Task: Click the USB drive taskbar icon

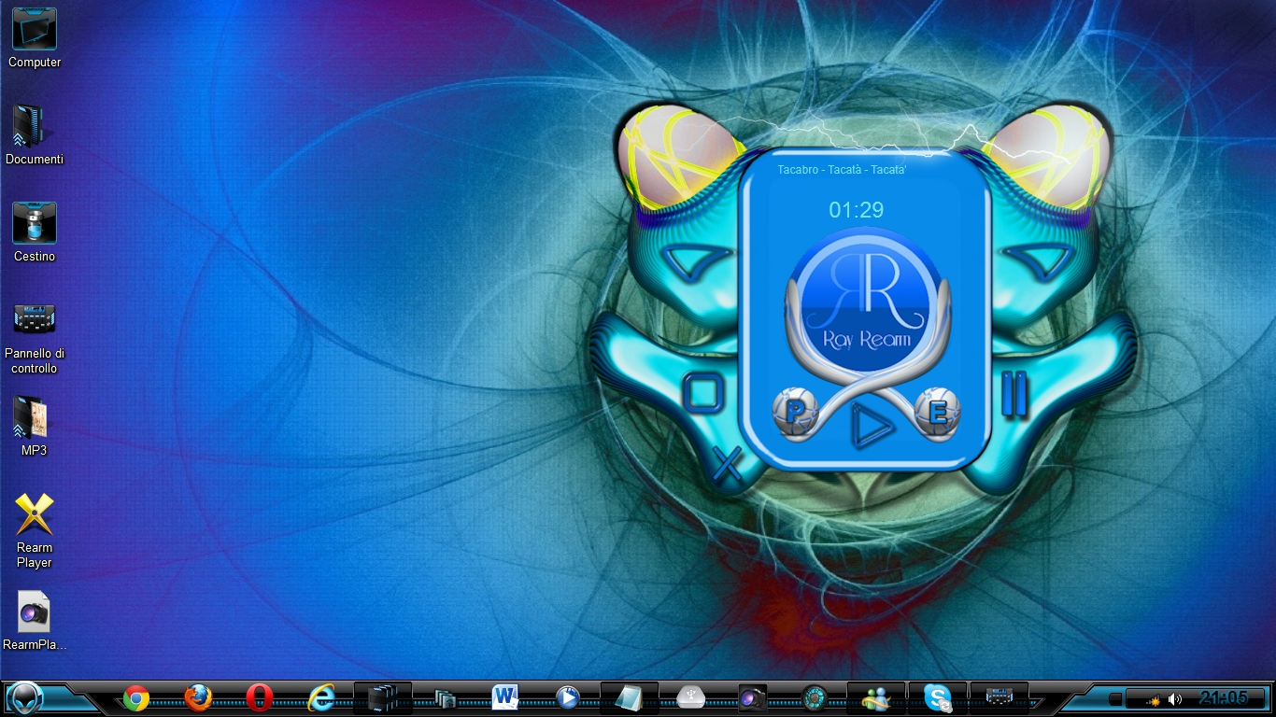Action: 690,697
